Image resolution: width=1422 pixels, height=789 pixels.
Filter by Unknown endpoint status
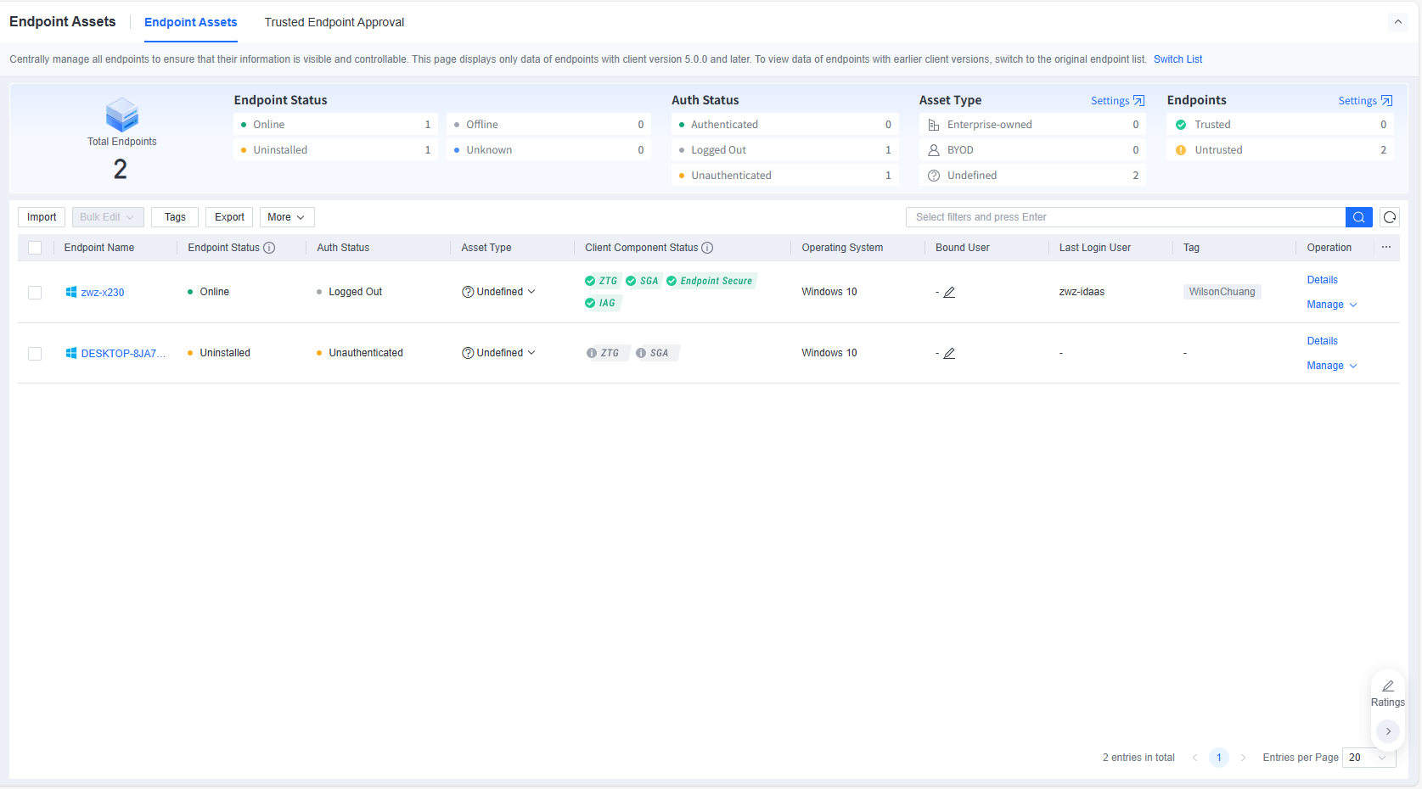[x=548, y=150]
